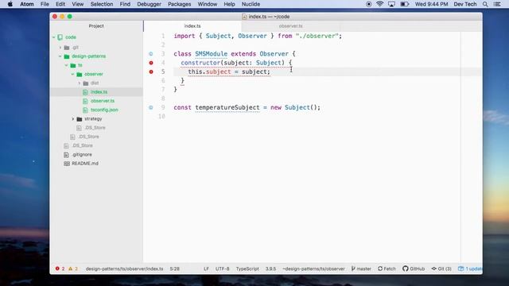509x286 pixels.
Task: Collapse the observer folder
Action: coord(72,74)
